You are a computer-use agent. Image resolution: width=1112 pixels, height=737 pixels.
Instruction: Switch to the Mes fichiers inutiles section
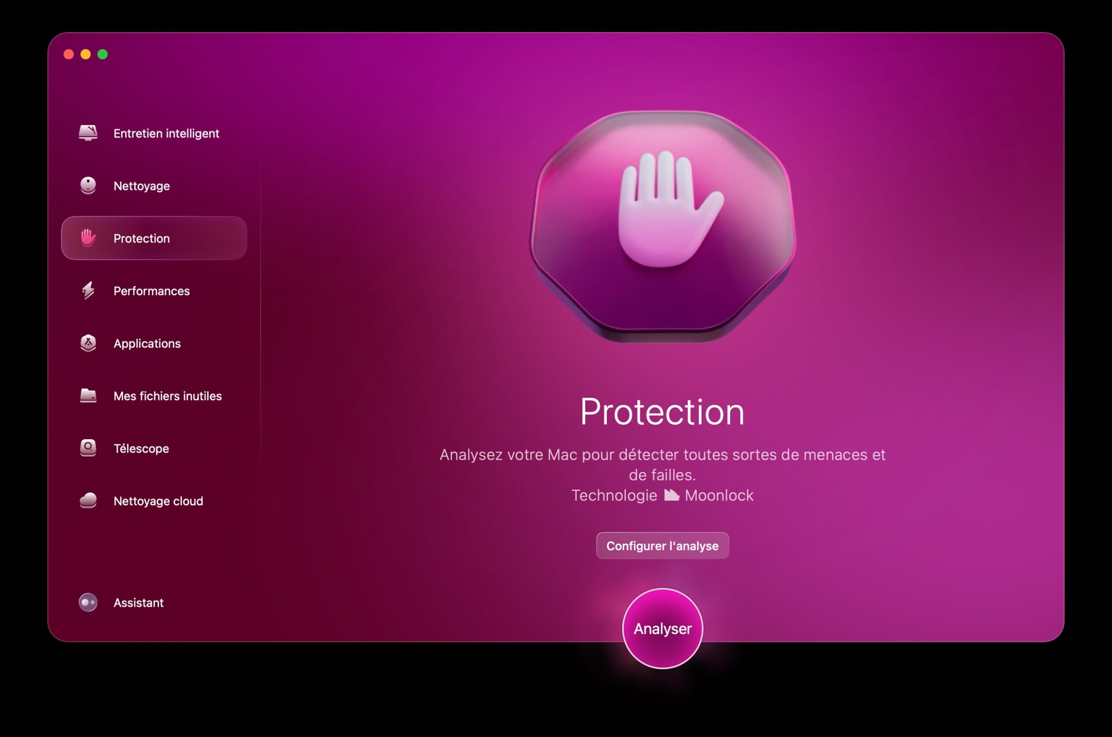[154, 396]
